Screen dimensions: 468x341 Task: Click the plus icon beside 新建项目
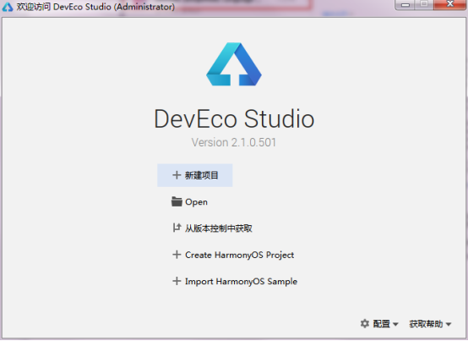click(177, 175)
